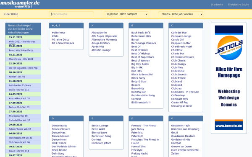Open Crossing all Over sampler
The width and height of the screenshot is (252, 157).
(x=181, y=106)
